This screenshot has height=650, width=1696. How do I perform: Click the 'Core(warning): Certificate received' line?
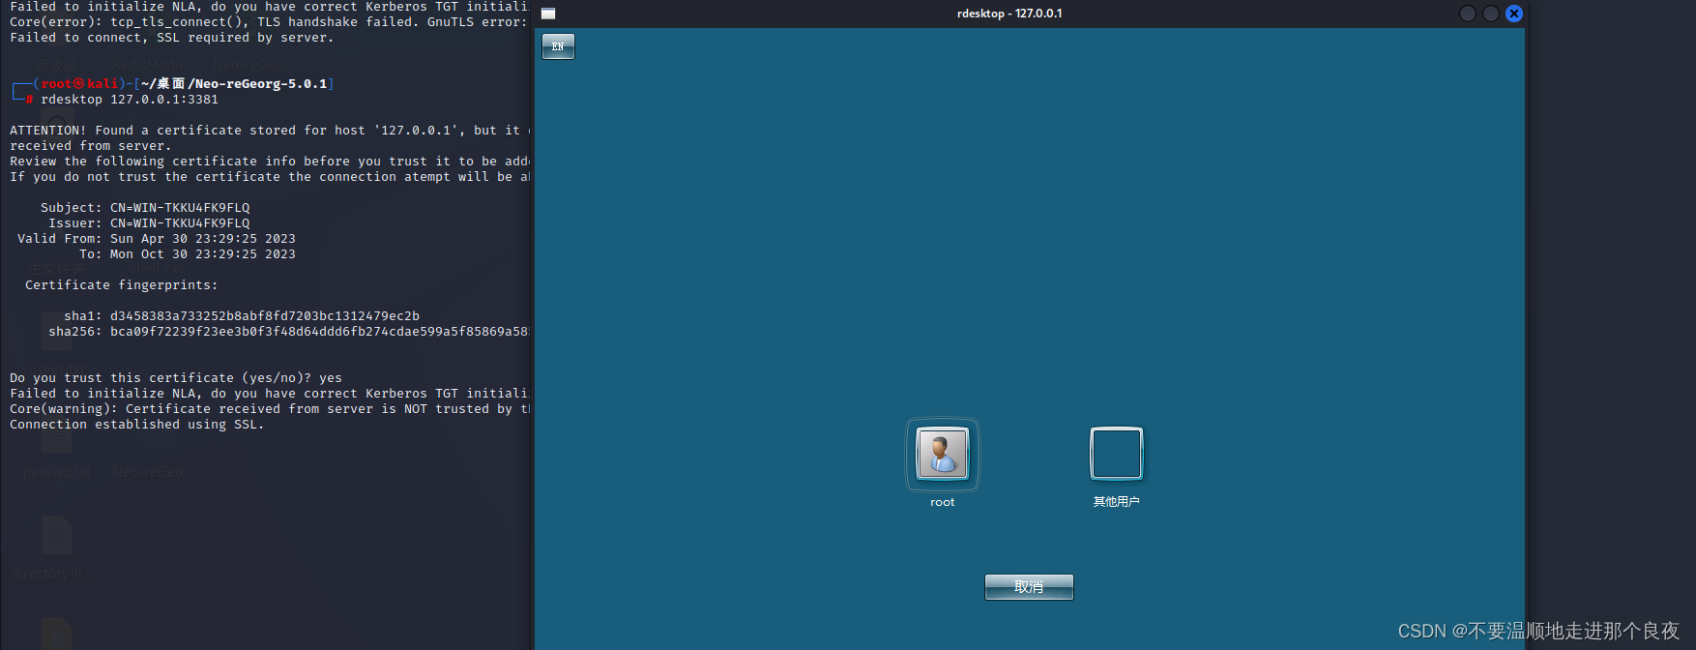click(270, 409)
